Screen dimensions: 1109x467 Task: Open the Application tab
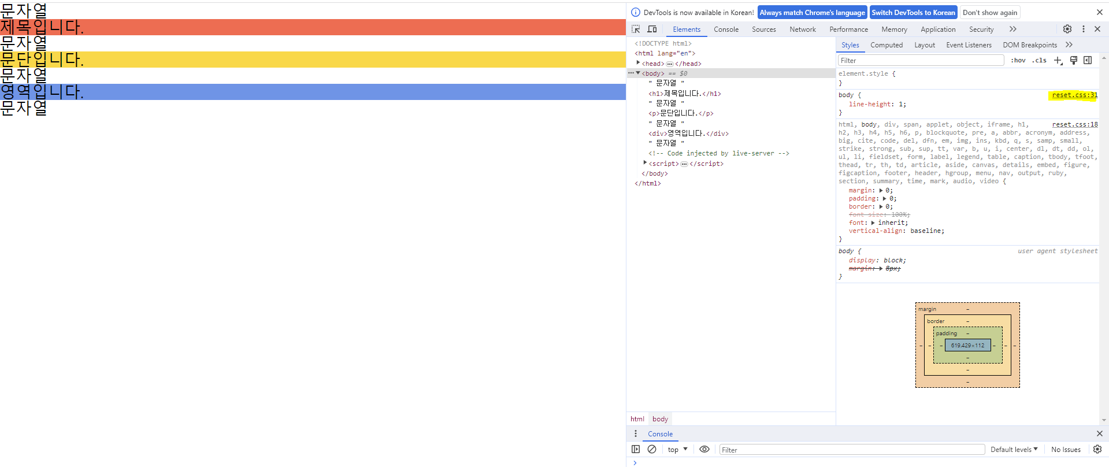pos(938,29)
